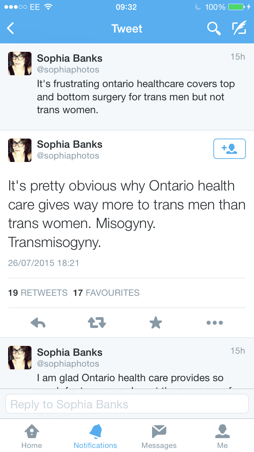This screenshot has height=452, width=254.
Task: Follow Sophia Banks using add-user button
Action: (229, 149)
